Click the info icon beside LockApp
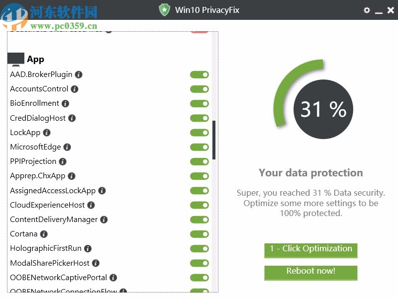398x298 pixels. [46, 133]
